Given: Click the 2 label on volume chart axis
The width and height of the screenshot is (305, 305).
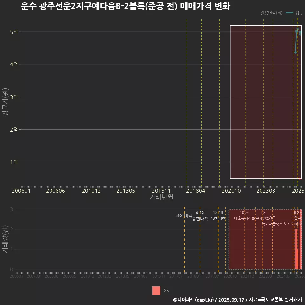Looking at the screenshot, I should (12, 229).
